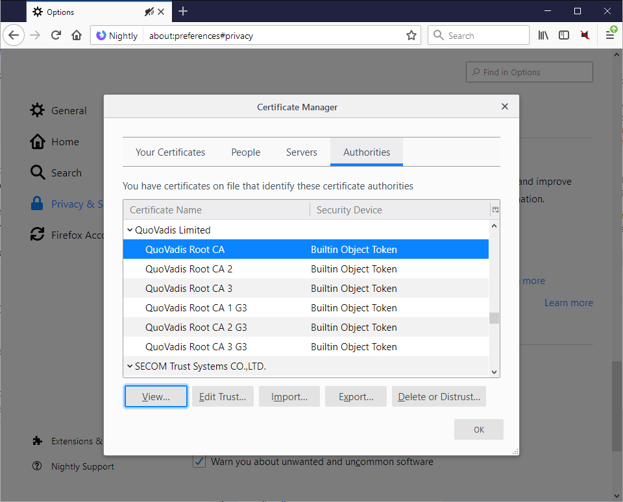Viewport: 623px width, 502px height.
Task: Select QuoVadis Root CA 2 row
Action: click(x=306, y=269)
